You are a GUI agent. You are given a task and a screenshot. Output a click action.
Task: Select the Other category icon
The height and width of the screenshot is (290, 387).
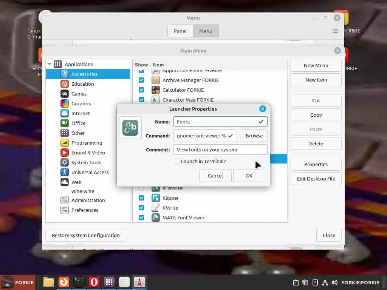pyautogui.click(x=64, y=133)
